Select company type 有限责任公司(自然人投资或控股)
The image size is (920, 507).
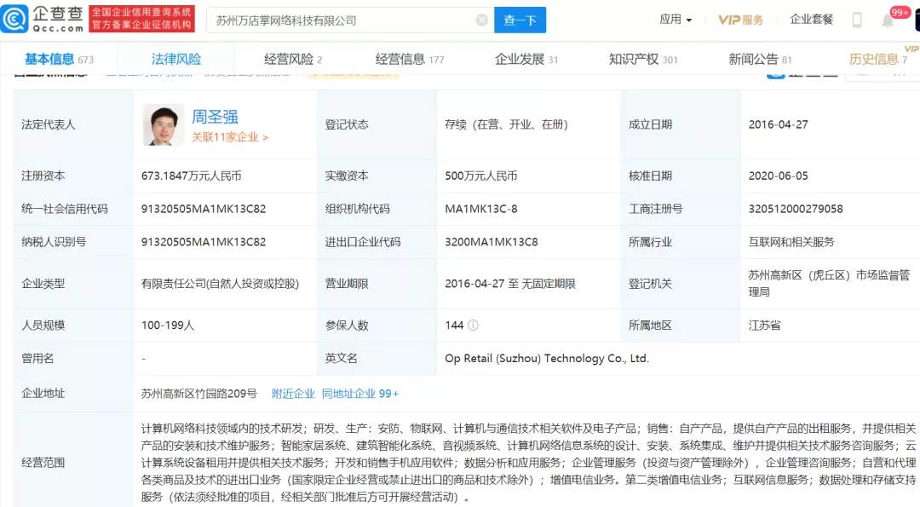click(x=220, y=284)
